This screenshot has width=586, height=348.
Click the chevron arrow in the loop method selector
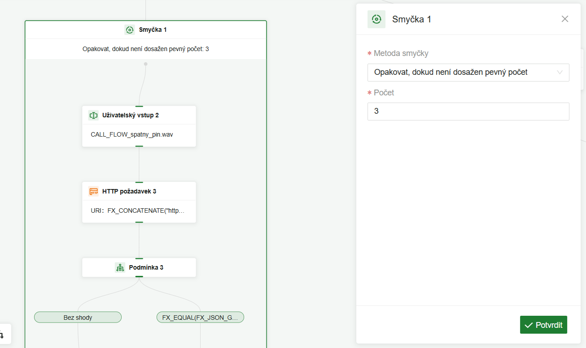point(560,72)
